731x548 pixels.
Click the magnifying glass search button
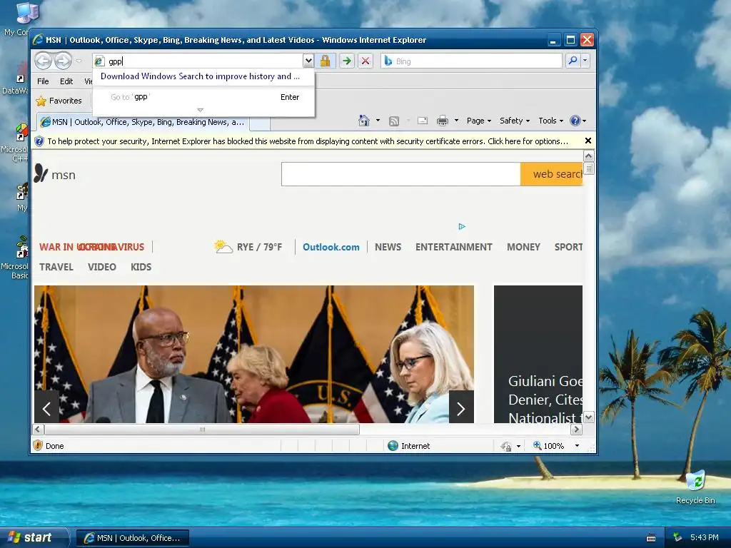pos(573,61)
